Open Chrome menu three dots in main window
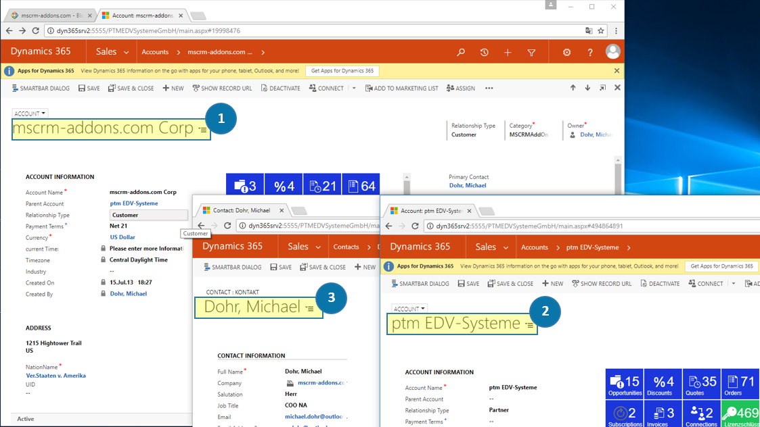This screenshot has height=427, width=760. (x=616, y=30)
